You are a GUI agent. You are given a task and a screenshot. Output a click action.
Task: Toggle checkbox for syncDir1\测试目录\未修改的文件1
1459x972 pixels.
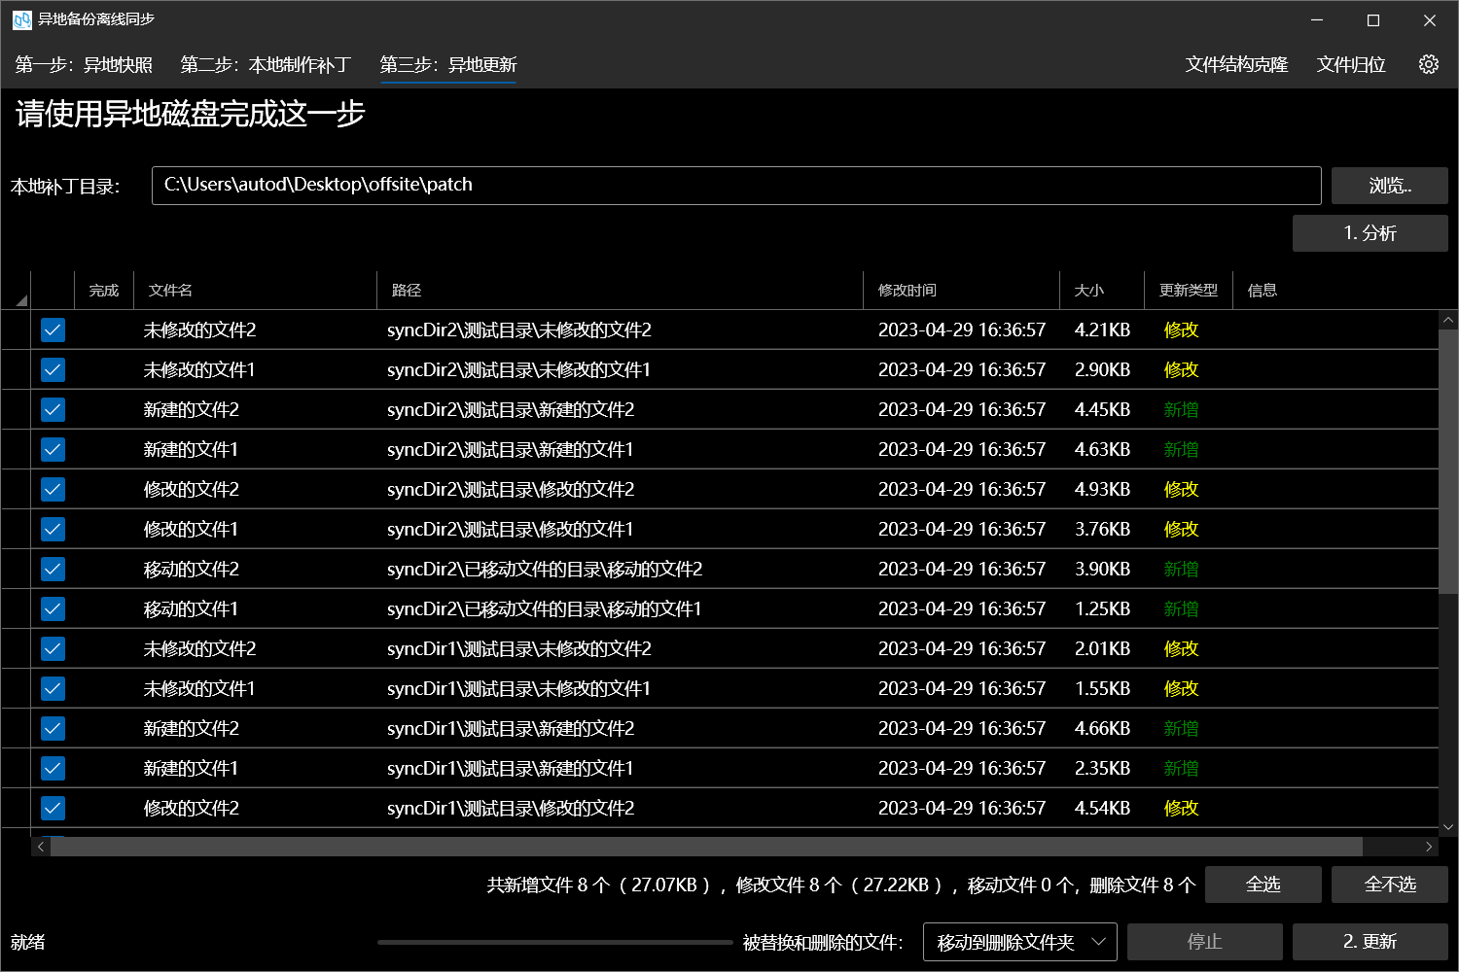[53, 689]
